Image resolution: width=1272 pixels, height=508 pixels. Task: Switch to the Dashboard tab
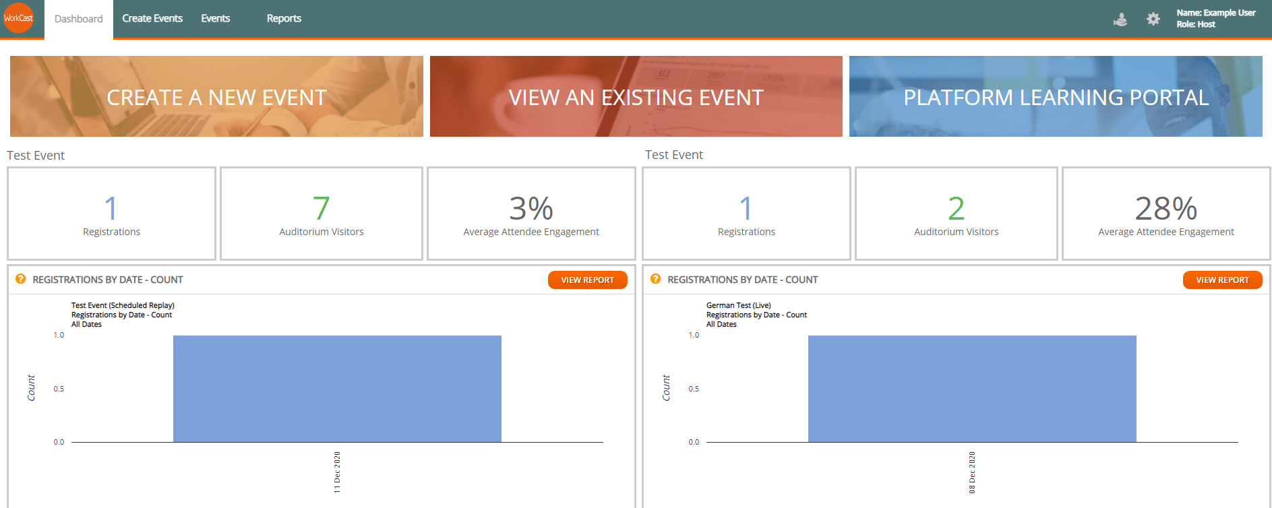(78, 19)
